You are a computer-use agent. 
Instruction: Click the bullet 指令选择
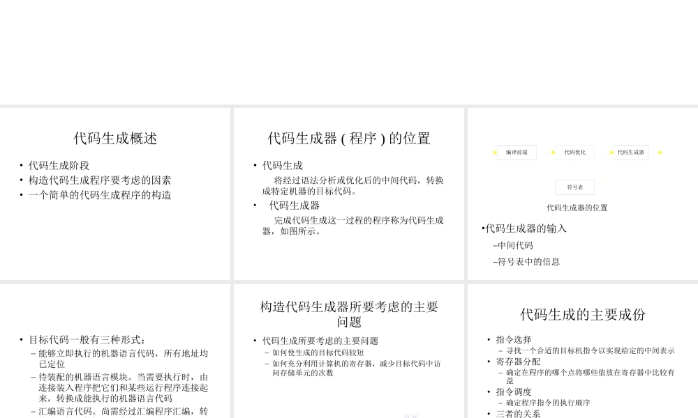pos(514,340)
